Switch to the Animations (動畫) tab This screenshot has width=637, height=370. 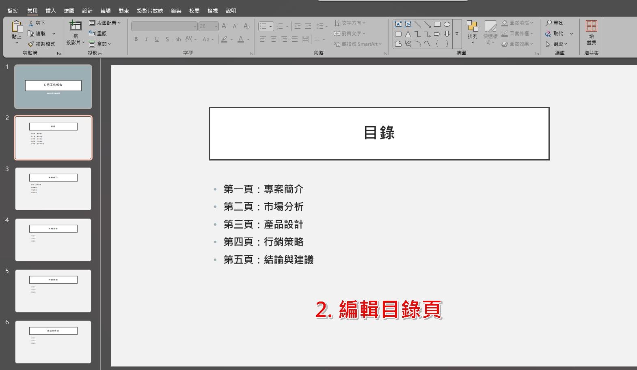point(124,11)
